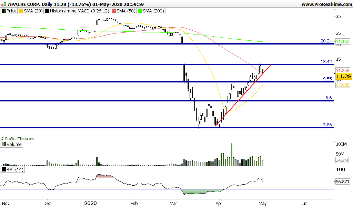
Task: Click the 25 price axis label
Action: pos(339,33)
